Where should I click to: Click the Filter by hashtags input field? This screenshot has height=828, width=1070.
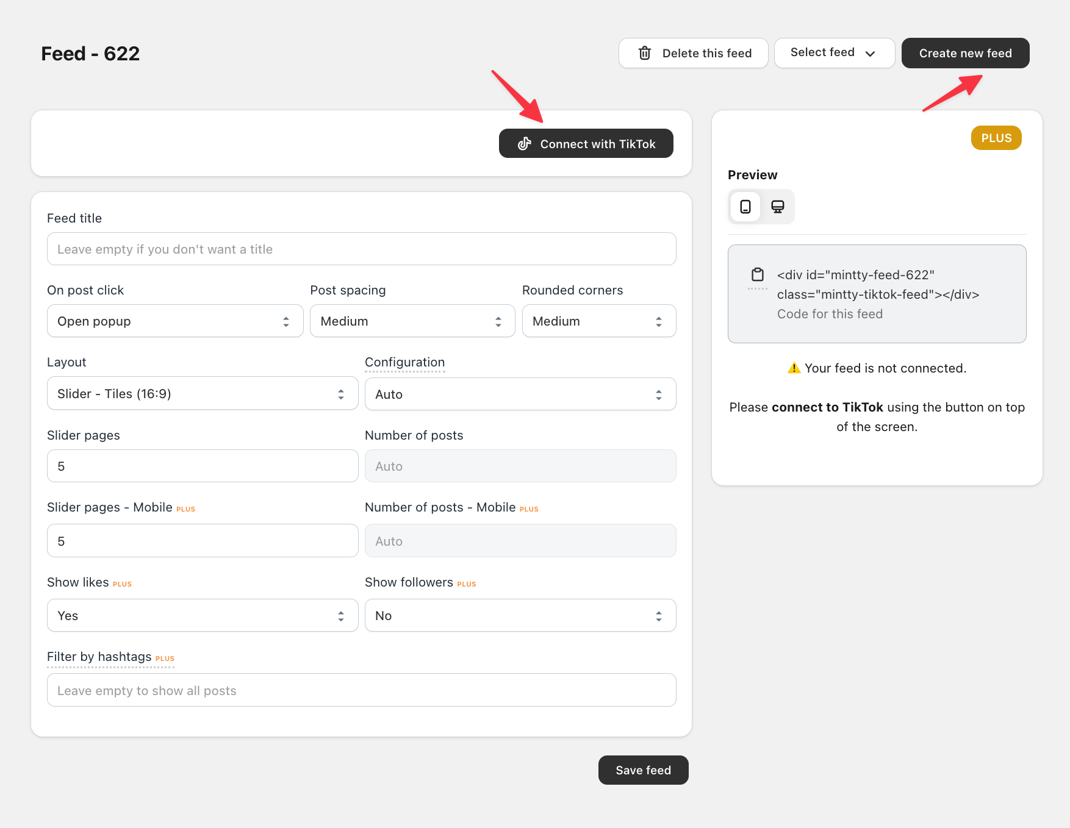361,690
